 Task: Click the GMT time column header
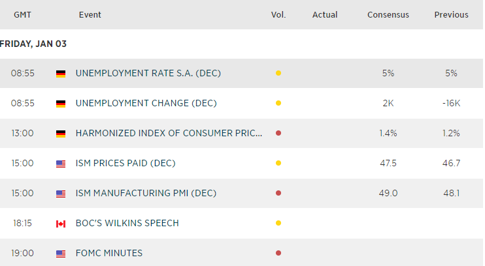23,15
